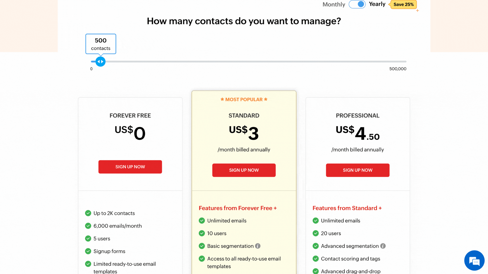
Task: Click checkmark icon beside Contact scoring and tags
Action: (316, 259)
